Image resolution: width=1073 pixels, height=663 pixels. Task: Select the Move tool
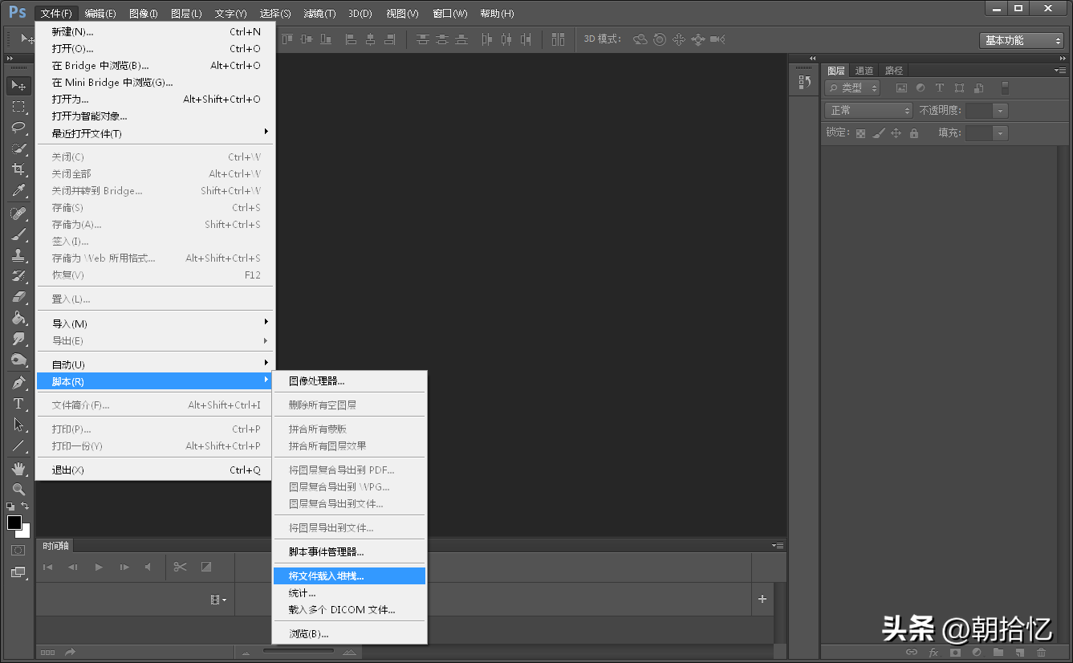click(18, 86)
